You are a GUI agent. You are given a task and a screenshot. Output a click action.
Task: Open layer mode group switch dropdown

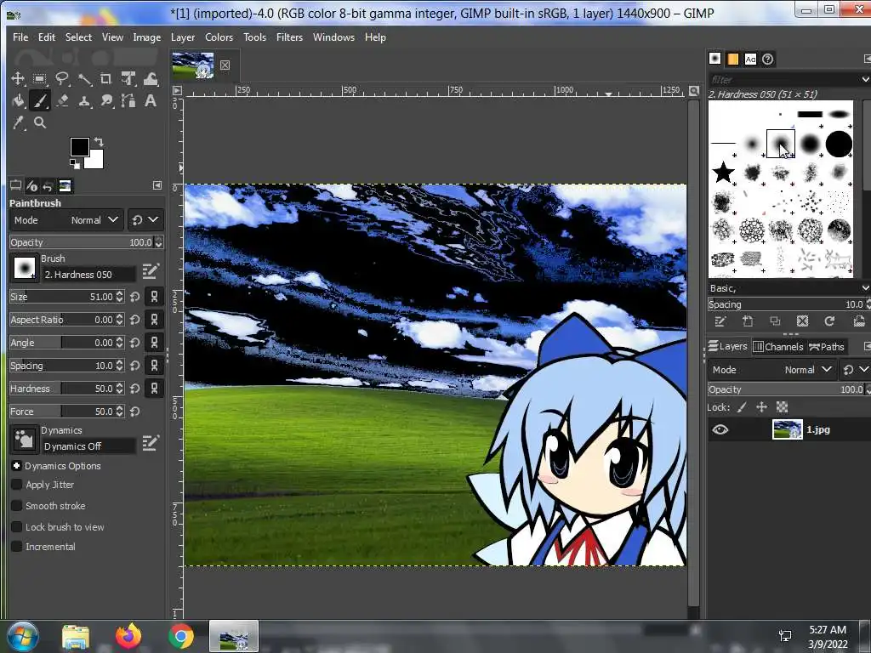(x=856, y=370)
